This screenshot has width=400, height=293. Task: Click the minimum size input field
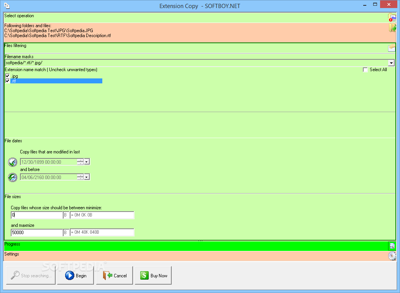click(37, 215)
